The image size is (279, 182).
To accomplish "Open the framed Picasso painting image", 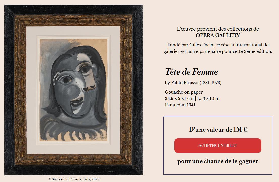I will click(x=73, y=90).
